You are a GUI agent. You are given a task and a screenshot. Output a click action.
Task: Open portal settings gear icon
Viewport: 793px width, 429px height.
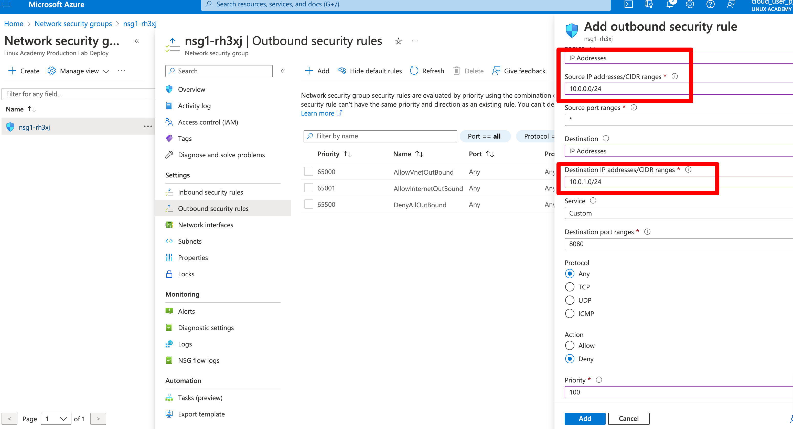coord(690,4)
